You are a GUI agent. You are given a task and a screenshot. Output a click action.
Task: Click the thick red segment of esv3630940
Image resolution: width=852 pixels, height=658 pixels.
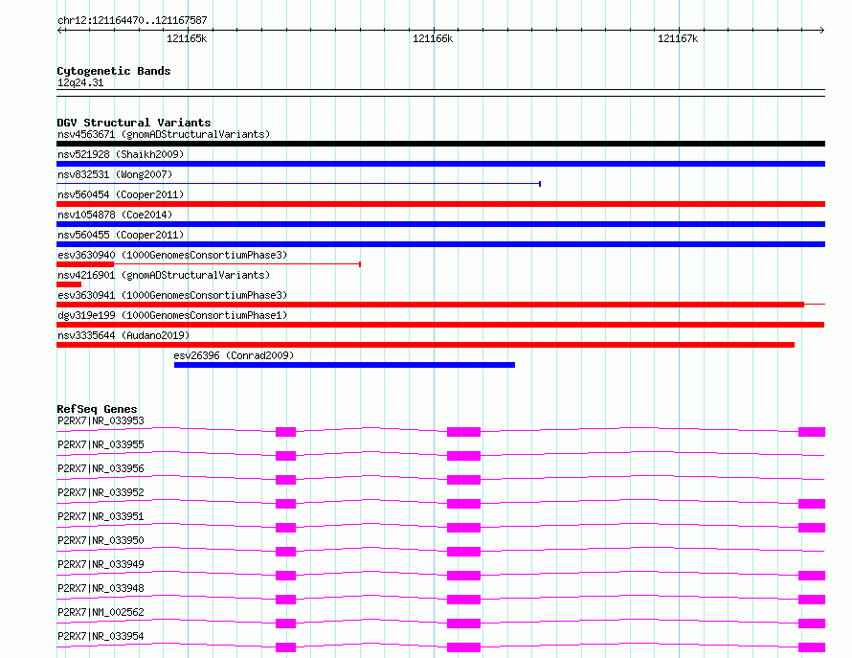[85, 264]
